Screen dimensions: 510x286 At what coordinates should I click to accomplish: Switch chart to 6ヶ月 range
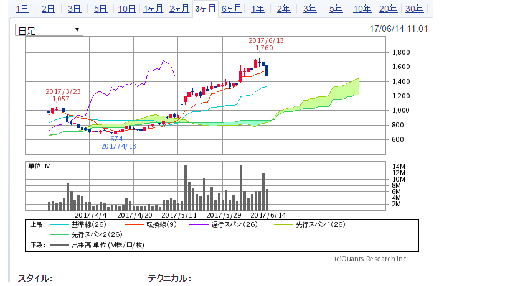(x=231, y=9)
